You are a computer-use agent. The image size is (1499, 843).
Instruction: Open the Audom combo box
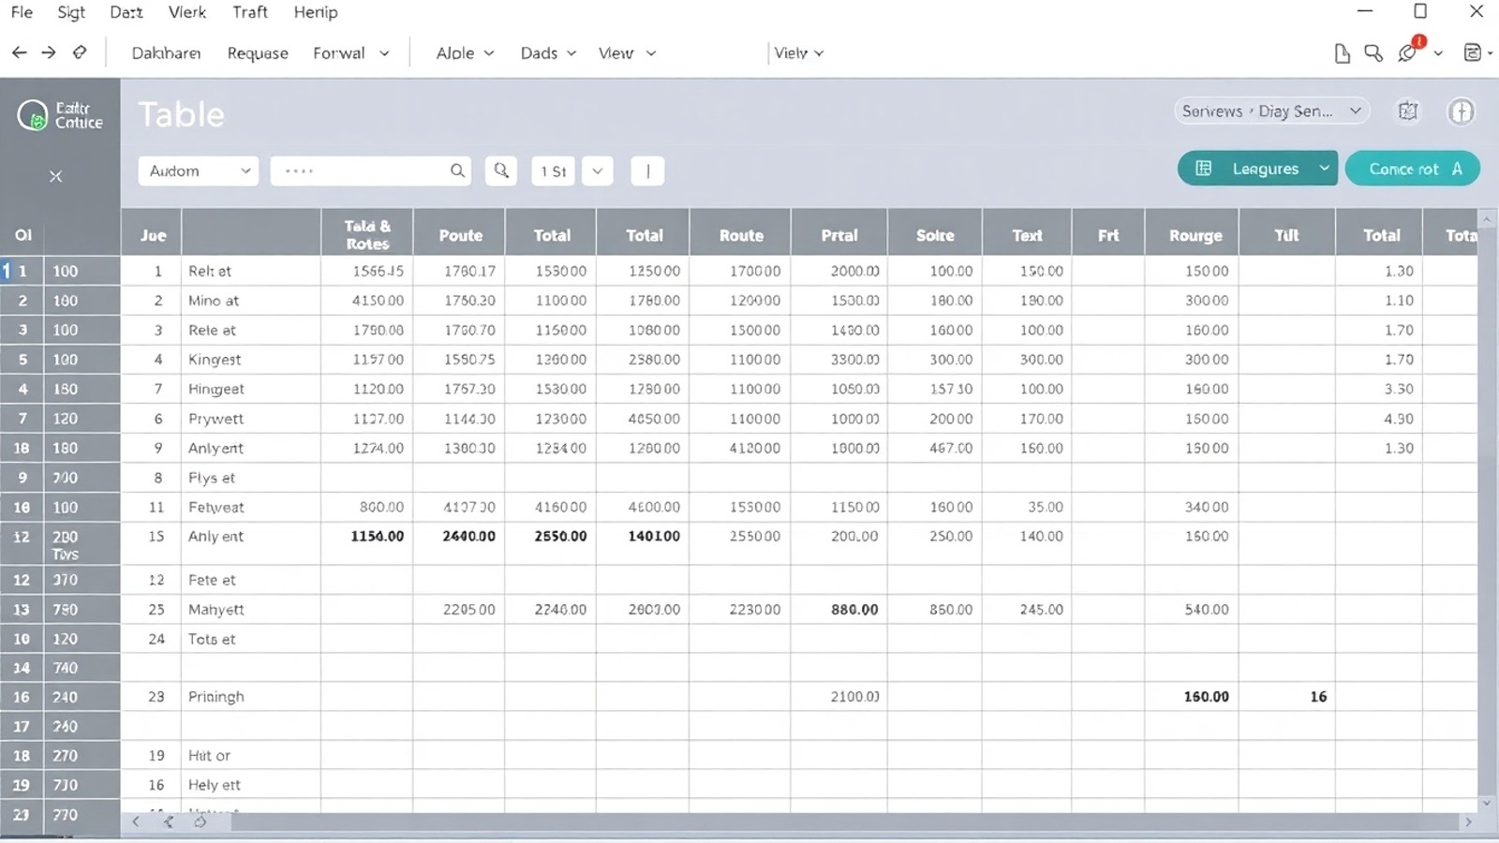tap(199, 170)
